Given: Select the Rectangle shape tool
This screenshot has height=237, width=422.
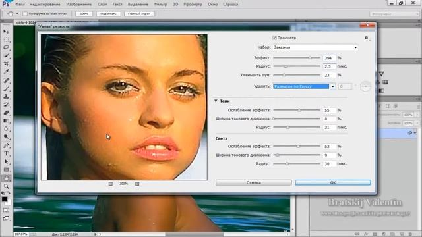Looking at the screenshot, I should click(6, 170).
